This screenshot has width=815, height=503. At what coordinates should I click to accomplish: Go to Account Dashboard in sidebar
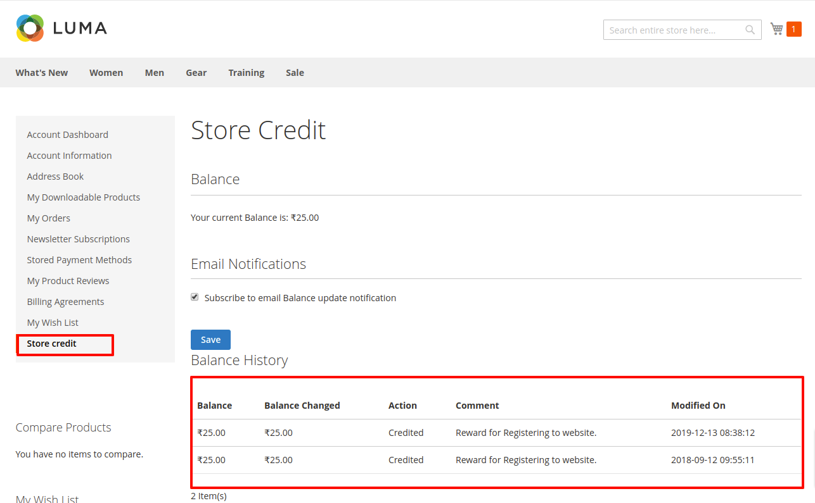[x=67, y=135]
